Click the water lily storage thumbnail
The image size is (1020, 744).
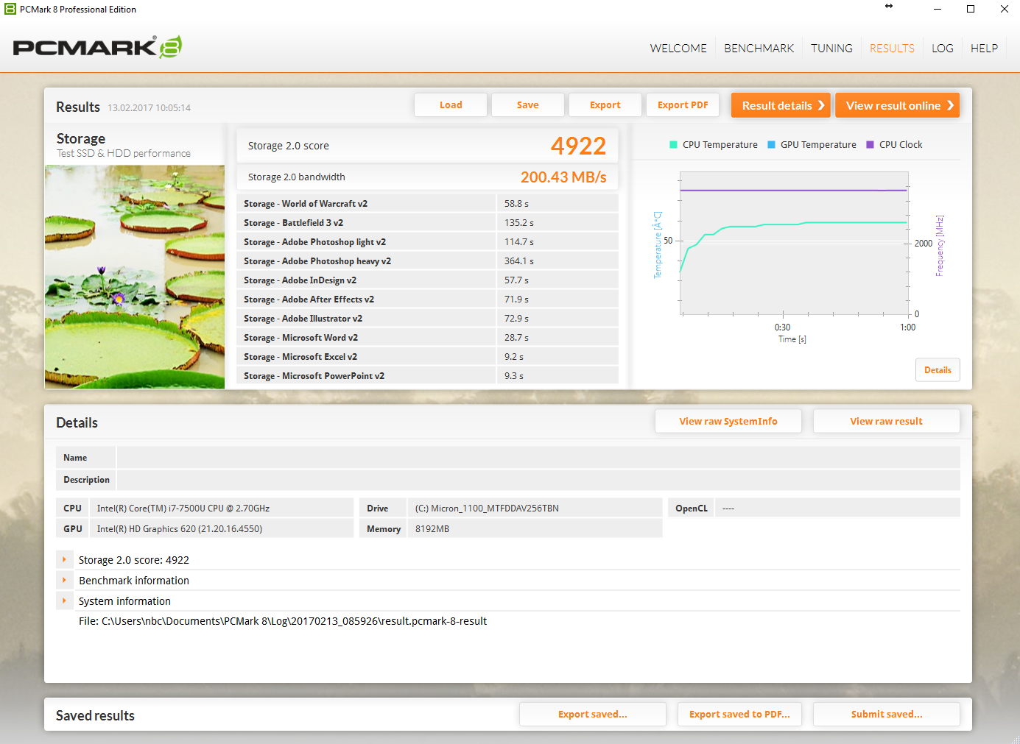[x=135, y=277]
